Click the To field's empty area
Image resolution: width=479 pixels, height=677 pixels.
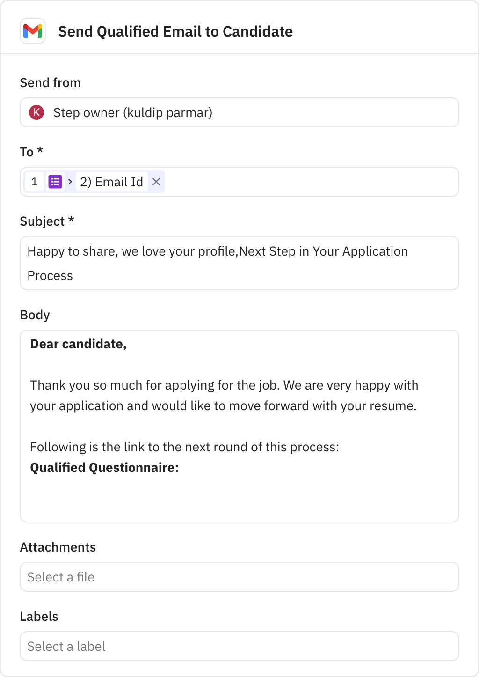click(304, 182)
